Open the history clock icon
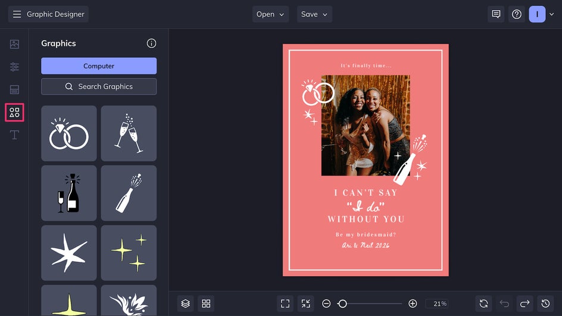The image size is (562, 316). (545, 304)
